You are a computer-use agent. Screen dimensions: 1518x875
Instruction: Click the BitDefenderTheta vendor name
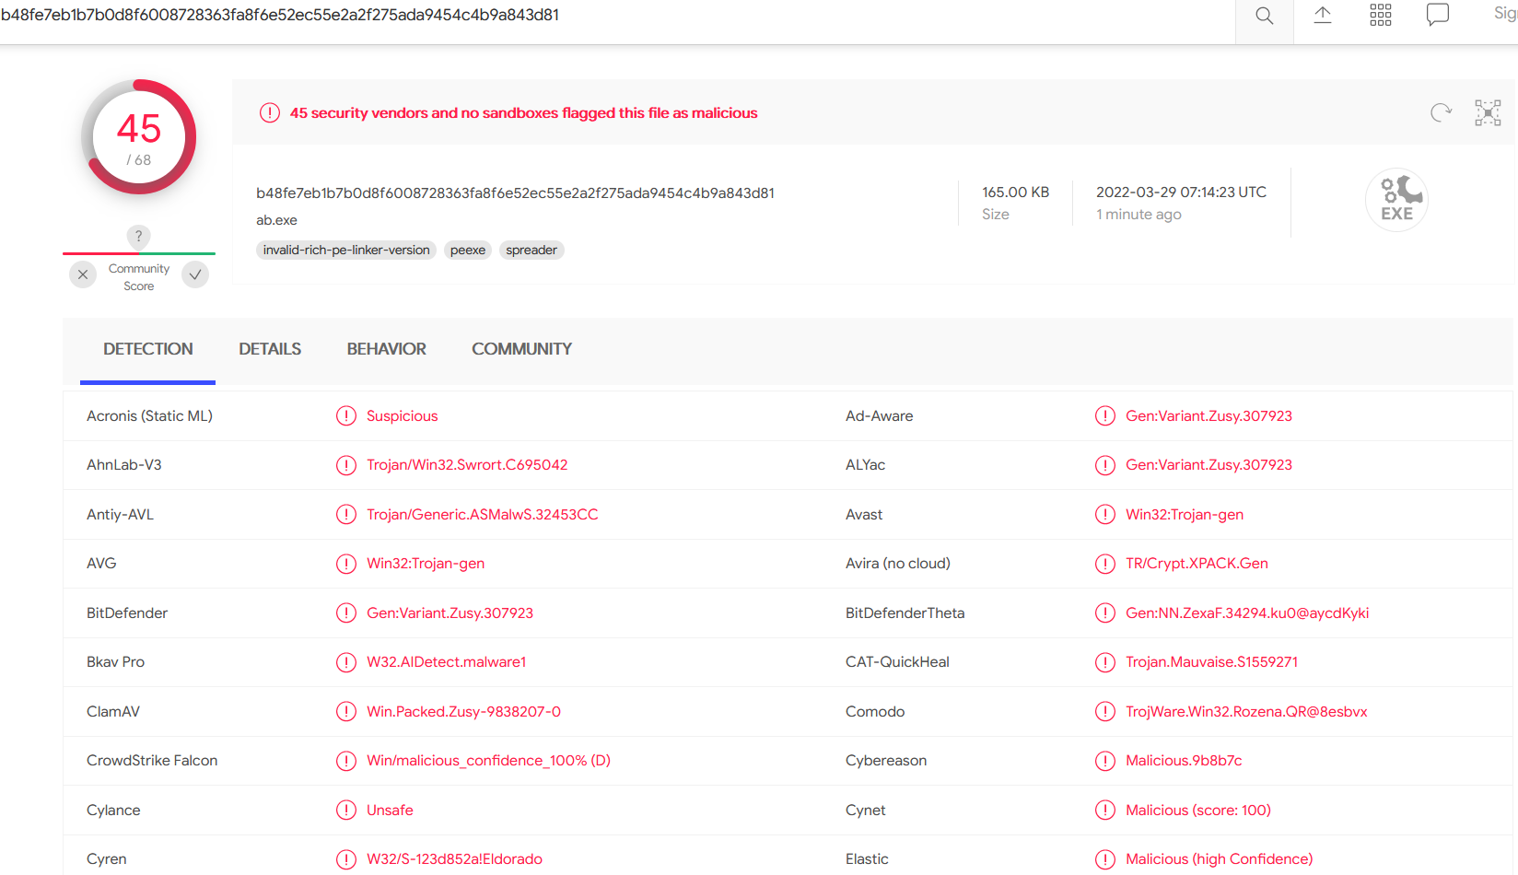(x=905, y=613)
